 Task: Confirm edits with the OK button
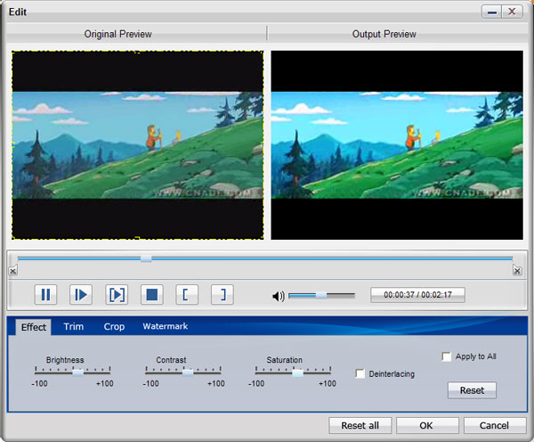427,425
